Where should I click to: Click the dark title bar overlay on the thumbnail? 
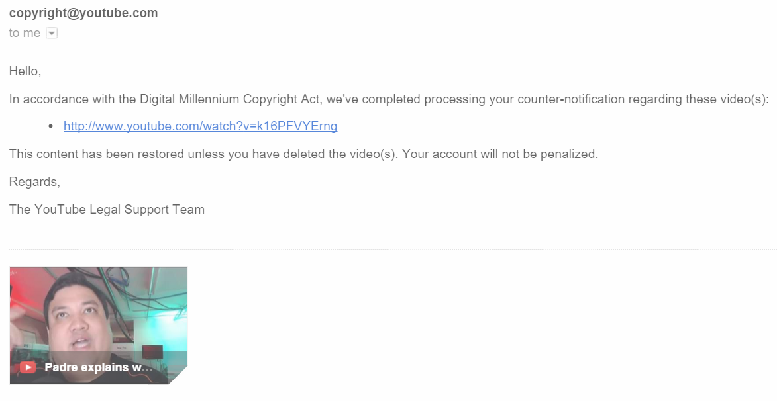coord(98,367)
